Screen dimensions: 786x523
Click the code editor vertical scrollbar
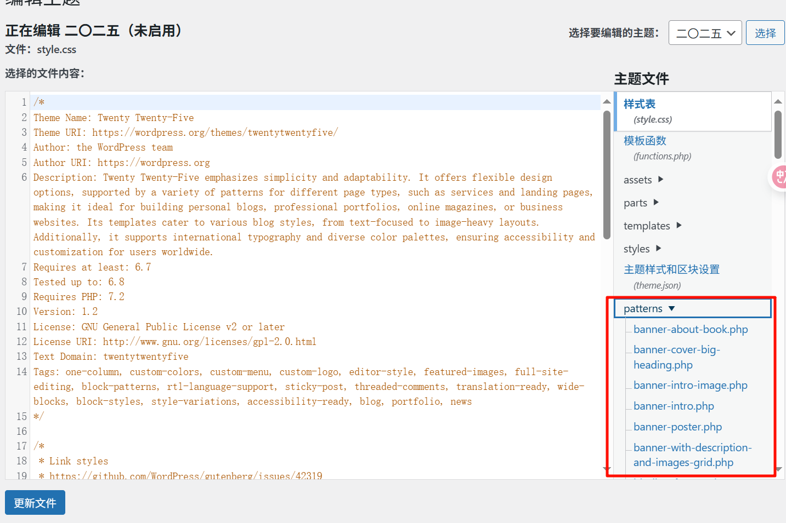607,175
